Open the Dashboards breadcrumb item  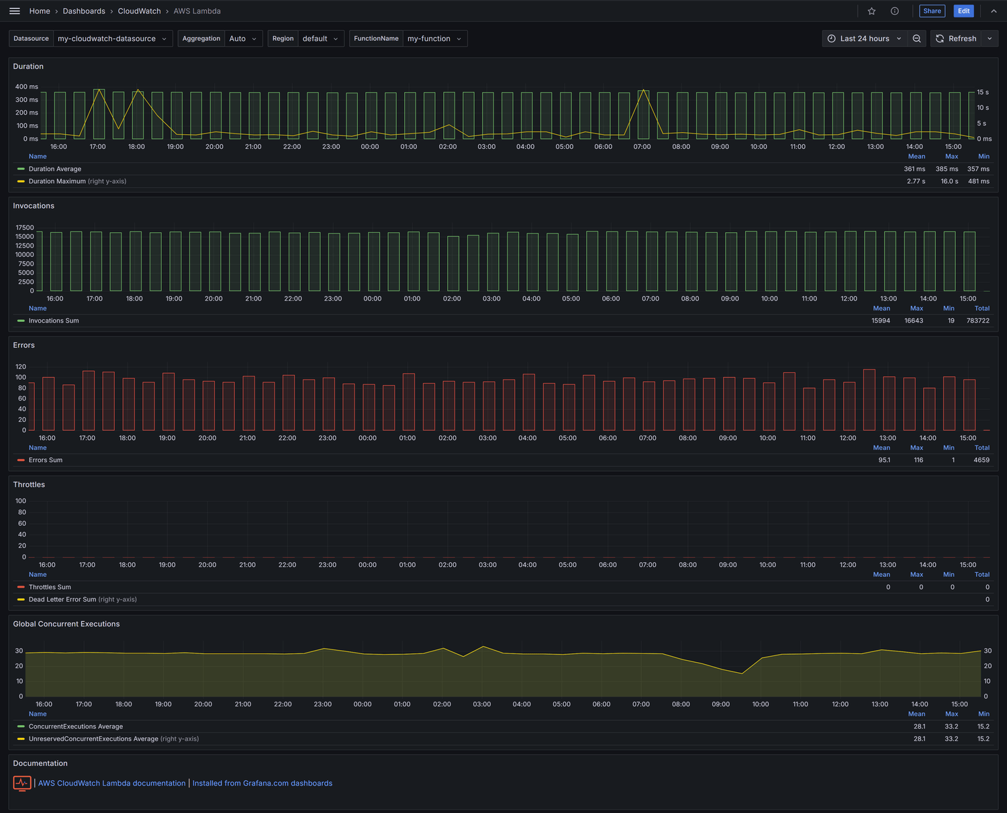point(84,11)
